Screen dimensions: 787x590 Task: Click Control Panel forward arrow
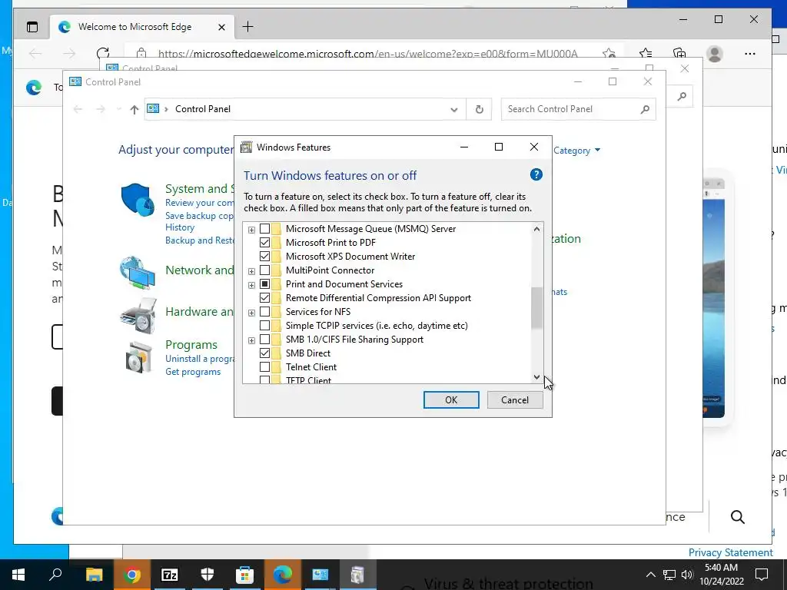click(x=101, y=109)
